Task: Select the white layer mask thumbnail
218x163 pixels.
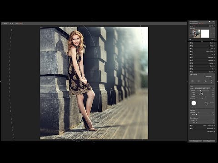Action: pos(205,34)
